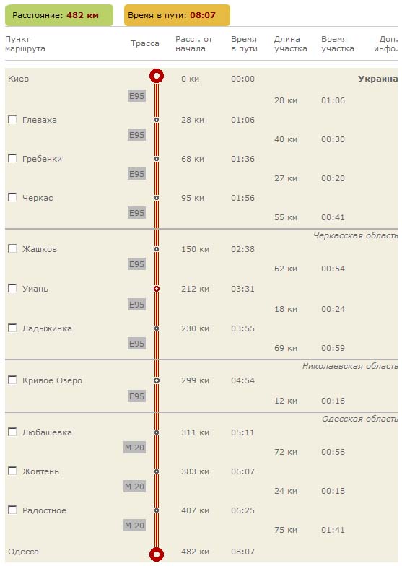The height and width of the screenshot is (566, 402).
Task: Select the M 20 badge below Любашевка
Action: pos(134,448)
